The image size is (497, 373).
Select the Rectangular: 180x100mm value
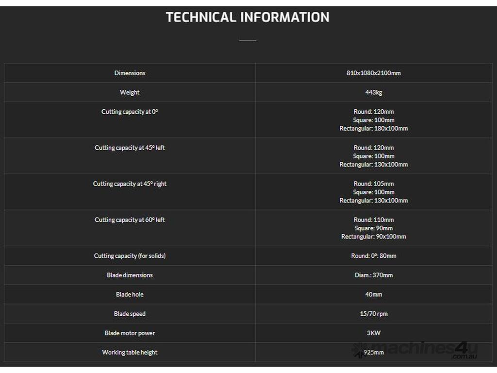pyautogui.click(x=373, y=129)
